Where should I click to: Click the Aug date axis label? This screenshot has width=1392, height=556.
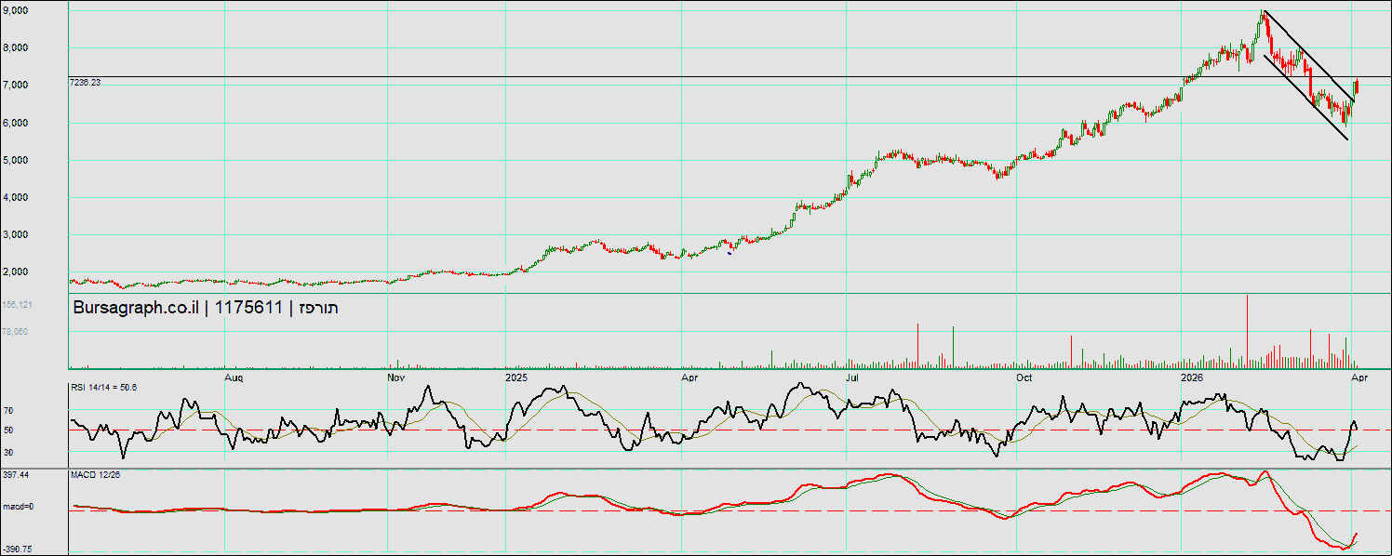click(234, 378)
